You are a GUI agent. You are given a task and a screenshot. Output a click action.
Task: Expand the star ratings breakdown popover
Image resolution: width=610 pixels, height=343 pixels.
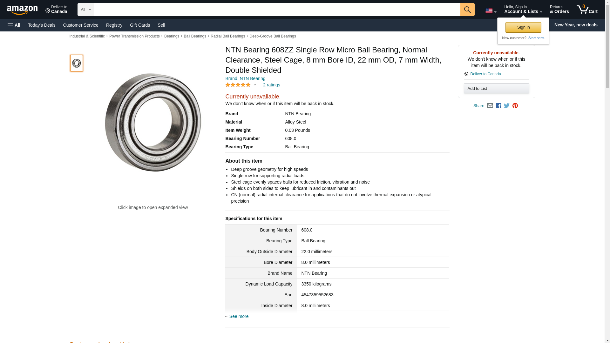255,85
